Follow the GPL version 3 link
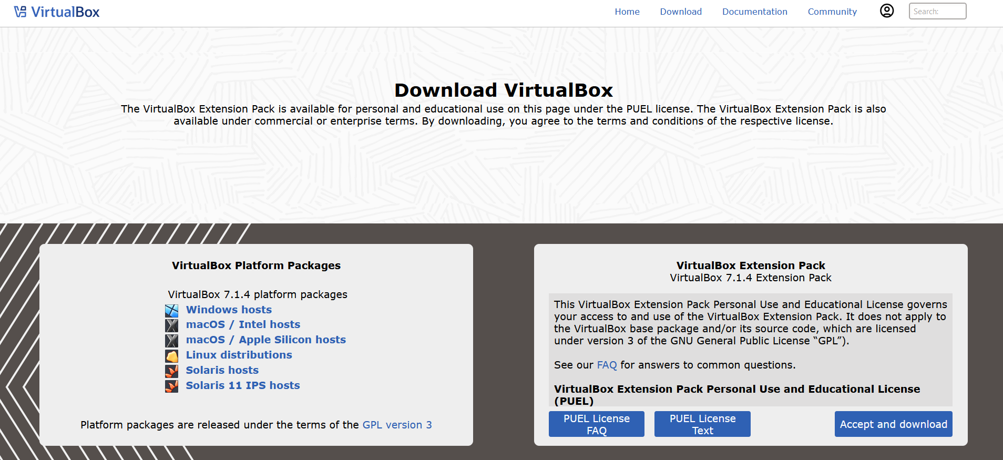Screen dimensions: 1003x460 coord(397,425)
